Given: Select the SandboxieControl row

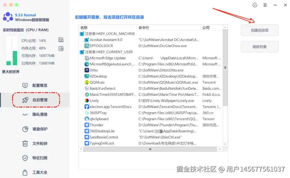Looking at the screenshot, I should pos(151,137).
